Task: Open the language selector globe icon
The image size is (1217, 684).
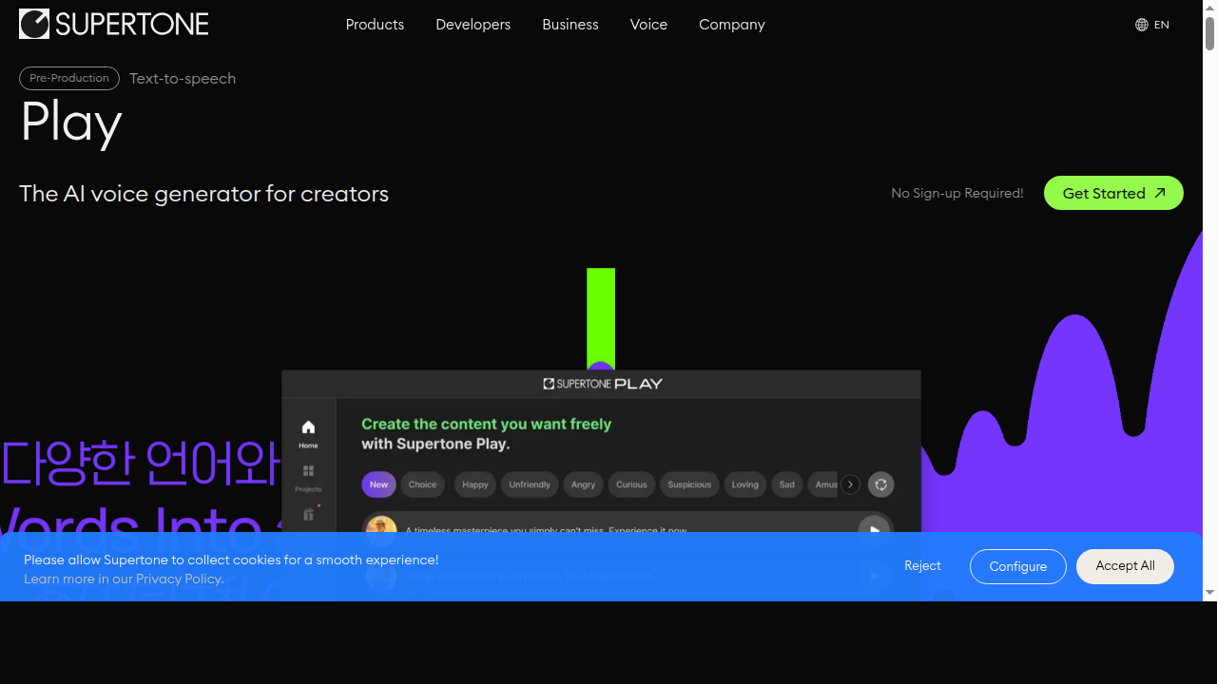Action: coord(1141,25)
